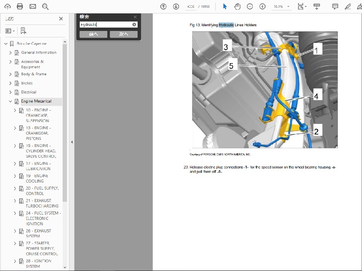This screenshot has height=271, width=362.
Task: Open fit page options tool
Action: point(302,6)
